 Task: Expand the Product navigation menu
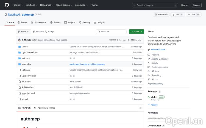point(18,5)
